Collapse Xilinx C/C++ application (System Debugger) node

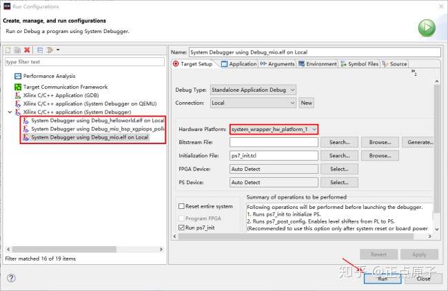[x=9, y=112]
